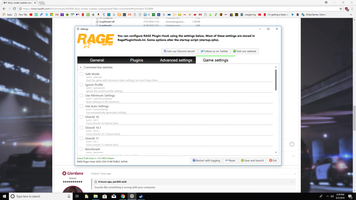The width and height of the screenshot is (356, 200).
Task: Open the Walmart spark bookmark icon
Action: coord(174,15)
